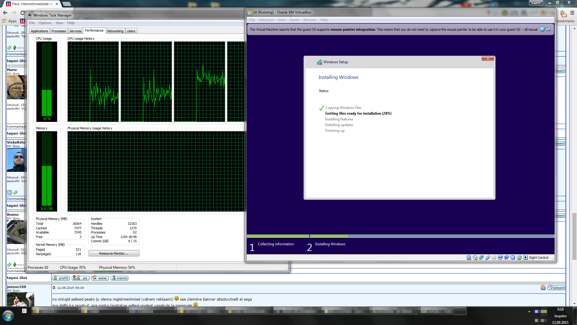Click the profiil button in forum
This screenshot has width=577, height=325.
(x=61, y=278)
